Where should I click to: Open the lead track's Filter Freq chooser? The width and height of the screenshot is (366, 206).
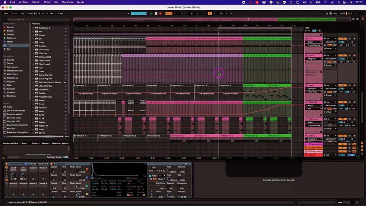coord(314,92)
